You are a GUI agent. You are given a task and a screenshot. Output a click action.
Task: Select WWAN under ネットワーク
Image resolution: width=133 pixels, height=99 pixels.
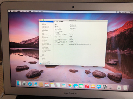coord(44,58)
